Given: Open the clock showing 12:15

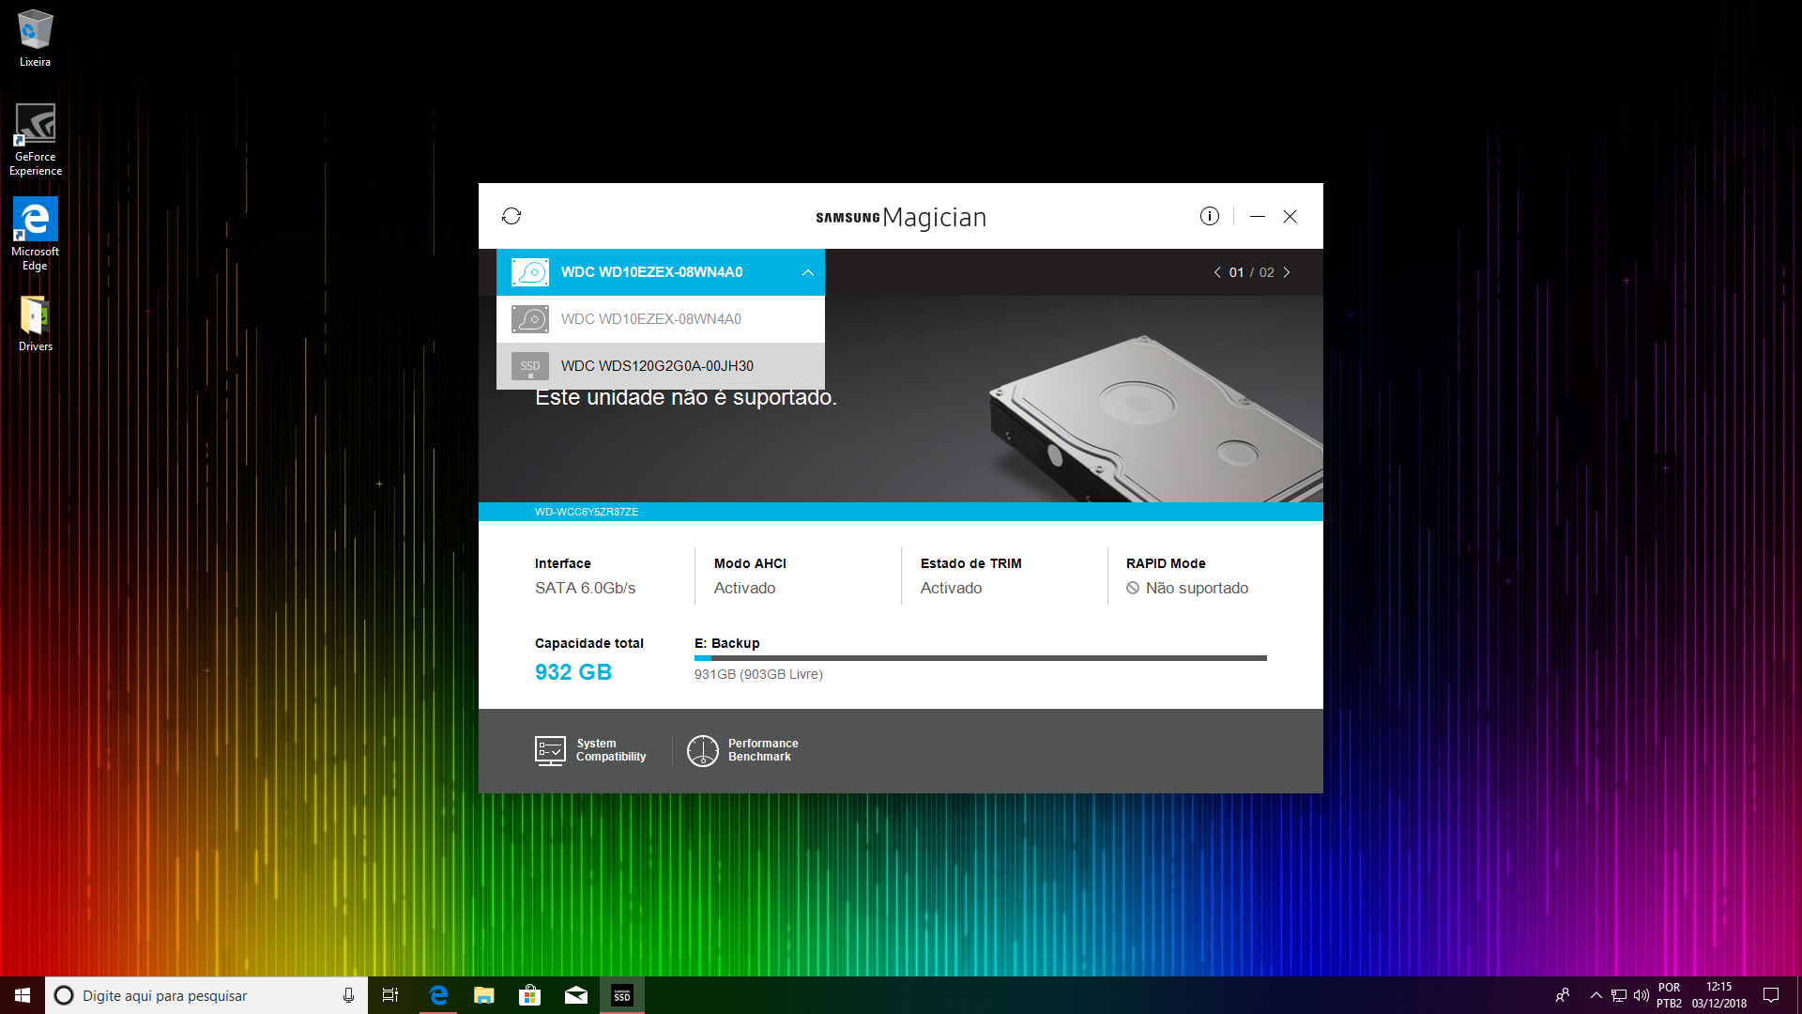Looking at the screenshot, I should pos(1719,995).
